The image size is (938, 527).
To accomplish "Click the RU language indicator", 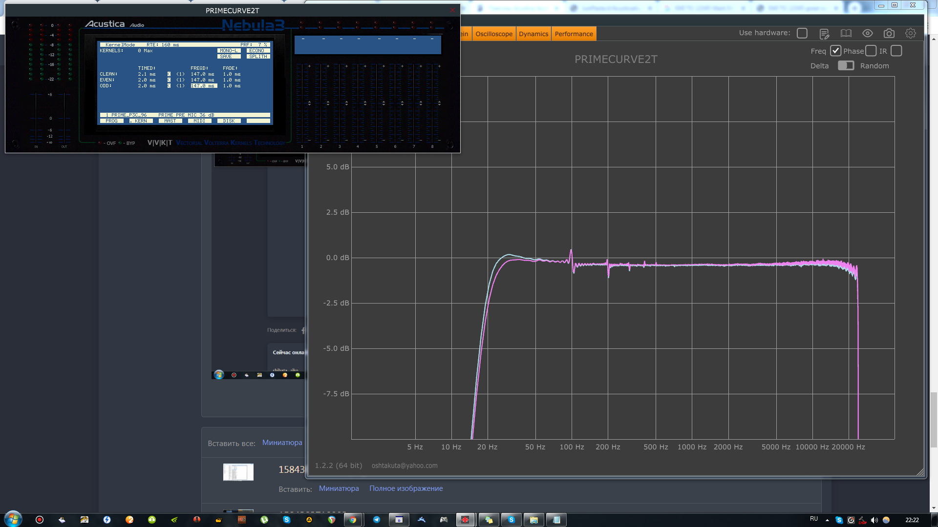I will click(x=813, y=519).
